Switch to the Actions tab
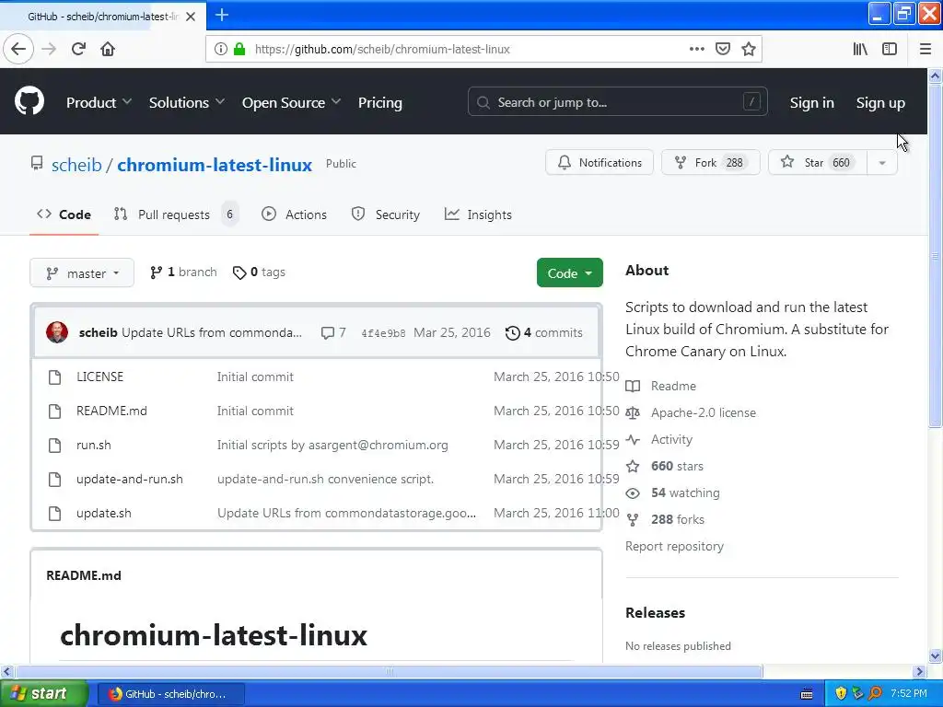Image resolution: width=943 pixels, height=707 pixels. tap(294, 214)
